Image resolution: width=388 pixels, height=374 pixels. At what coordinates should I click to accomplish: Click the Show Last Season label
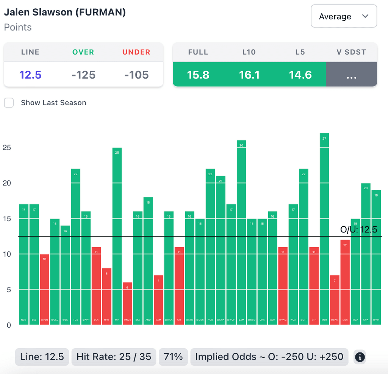click(x=53, y=103)
